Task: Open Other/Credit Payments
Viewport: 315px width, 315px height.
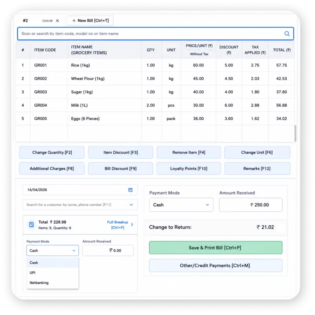Action: (x=216, y=265)
